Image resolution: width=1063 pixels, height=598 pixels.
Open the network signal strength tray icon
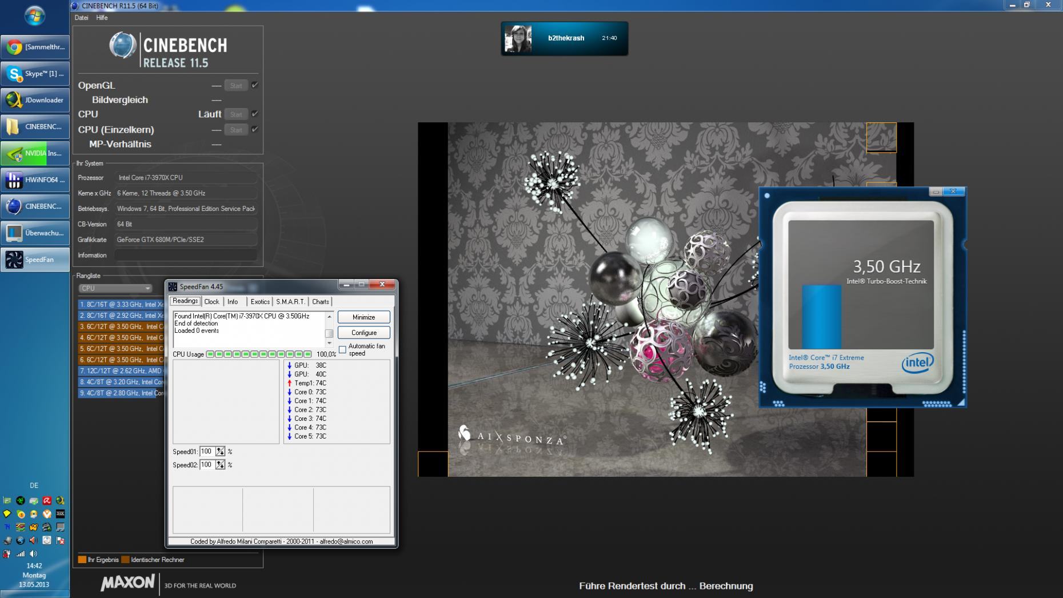click(21, 553)
